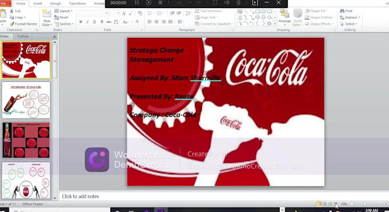Open Character Spacing options
This screenshot has height=212, width=389.
click(116, 22)
